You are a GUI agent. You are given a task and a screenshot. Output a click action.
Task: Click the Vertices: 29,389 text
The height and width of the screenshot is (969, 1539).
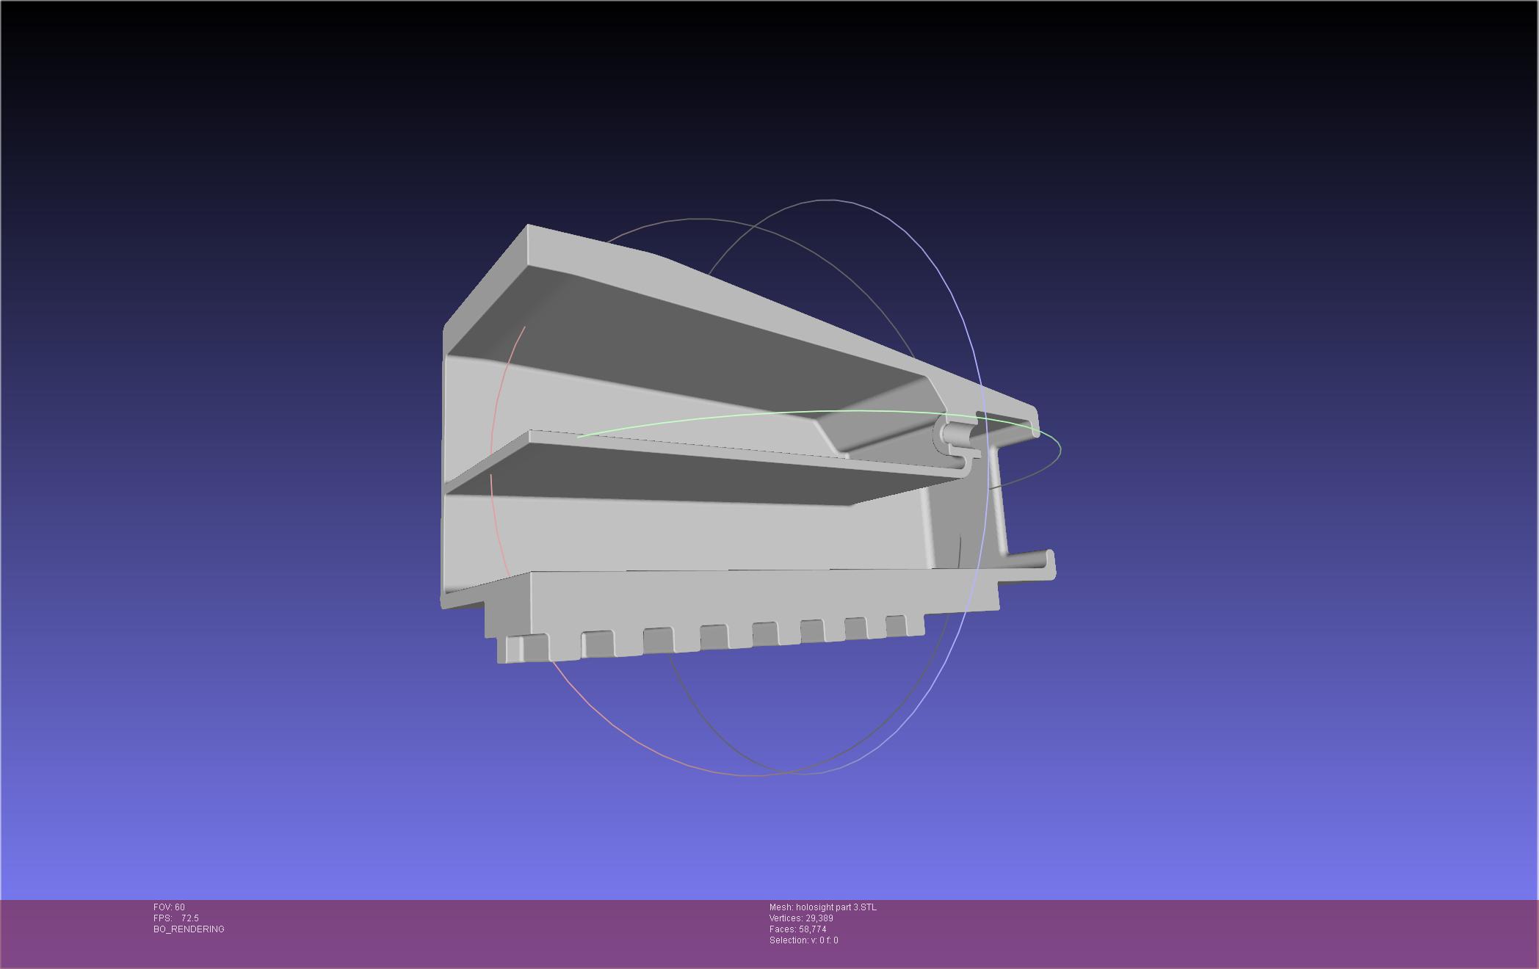[x=800, y=918]
